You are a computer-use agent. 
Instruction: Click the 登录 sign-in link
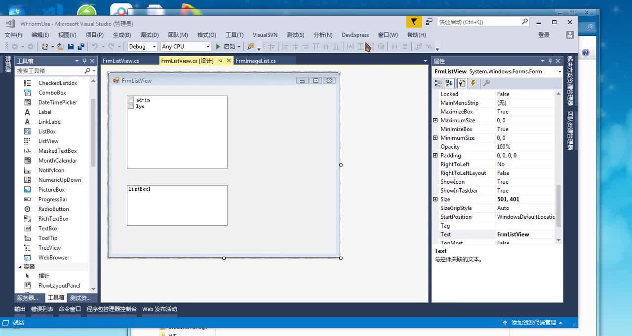[x=544, y=35]
